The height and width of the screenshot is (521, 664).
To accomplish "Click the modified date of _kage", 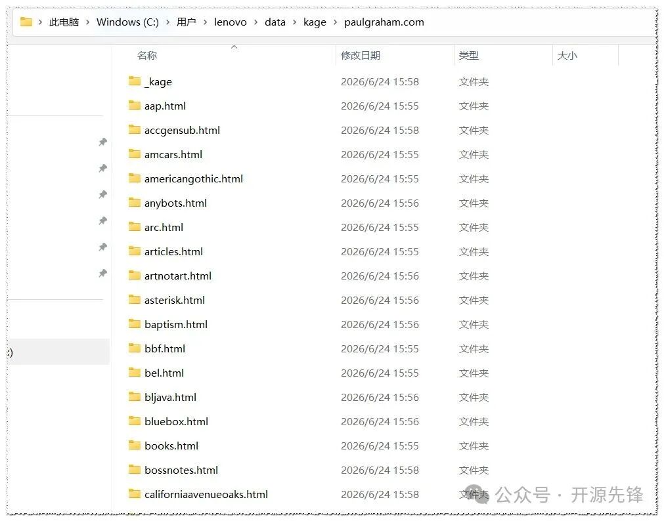I will [380, 81].
